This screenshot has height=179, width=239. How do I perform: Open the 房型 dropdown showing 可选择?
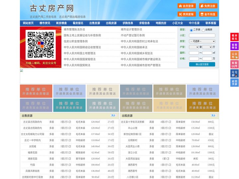[x=202, y=41]
